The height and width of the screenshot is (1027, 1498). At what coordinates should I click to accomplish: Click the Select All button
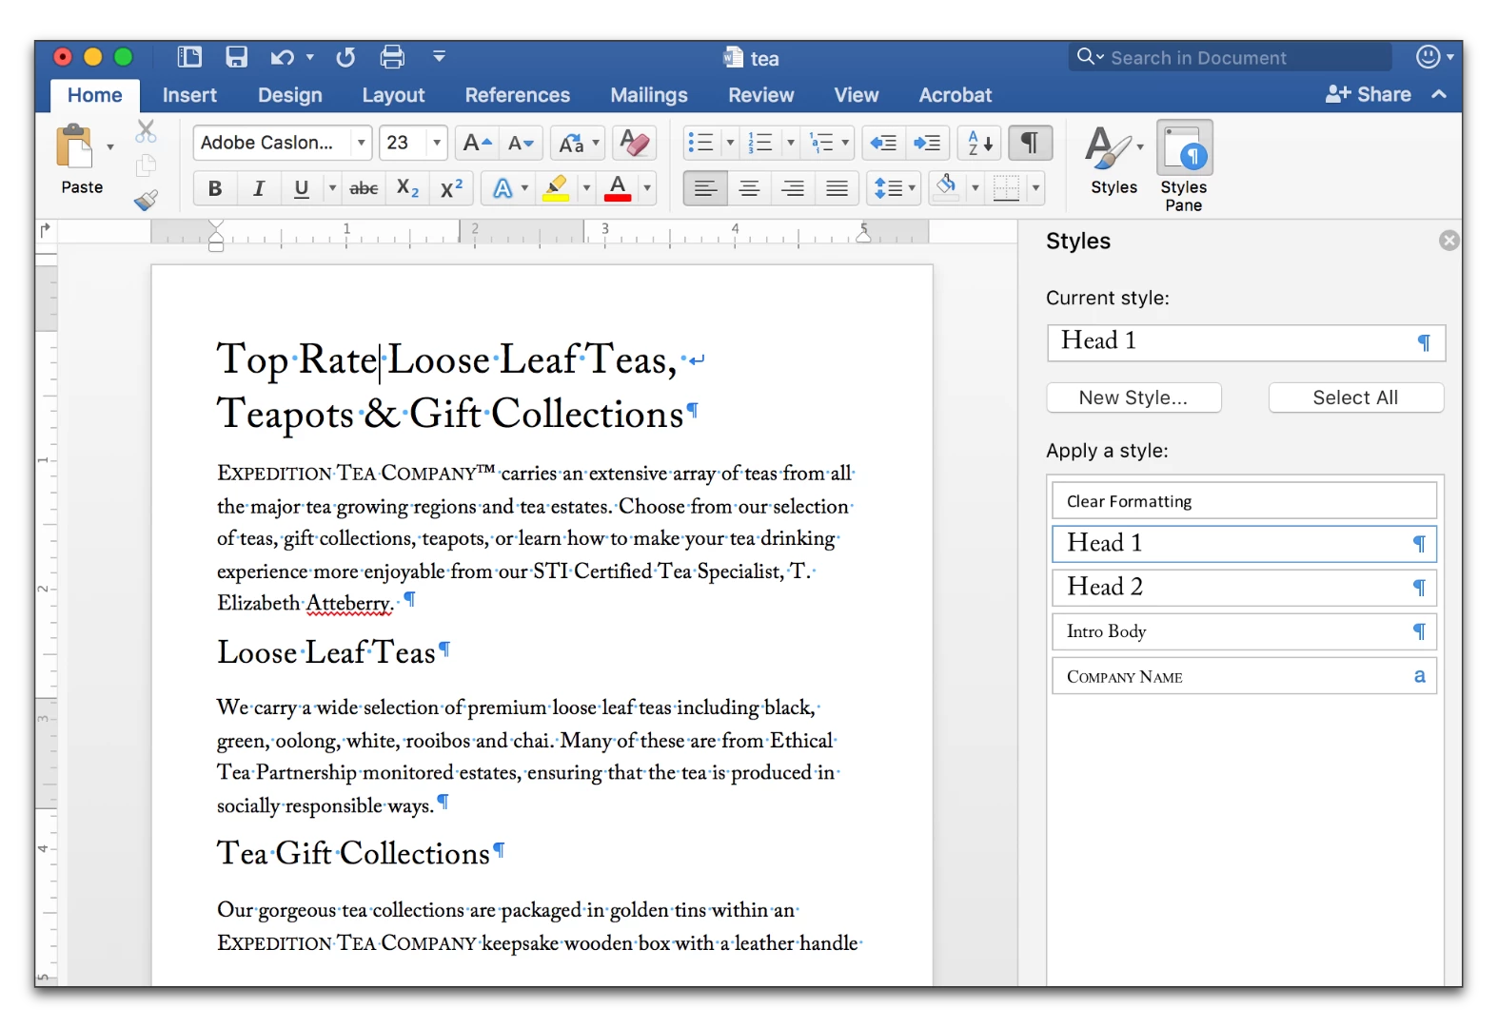coord(1355,397)
